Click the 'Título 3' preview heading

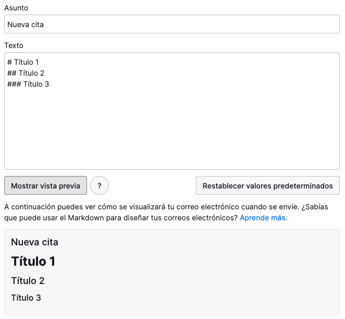click(26, 298)
